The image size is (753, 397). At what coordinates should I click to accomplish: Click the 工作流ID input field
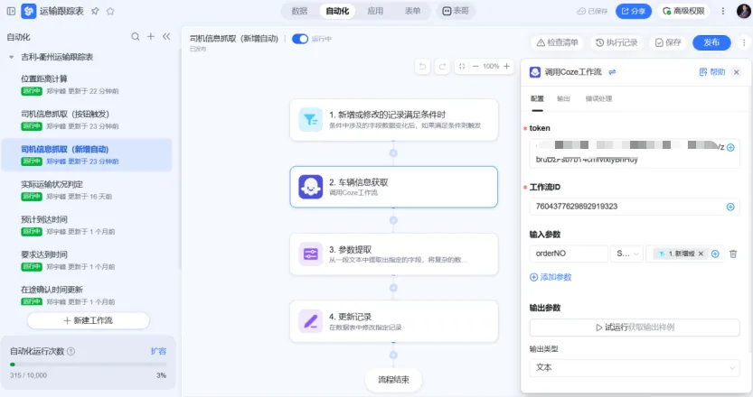pos(635,207)
